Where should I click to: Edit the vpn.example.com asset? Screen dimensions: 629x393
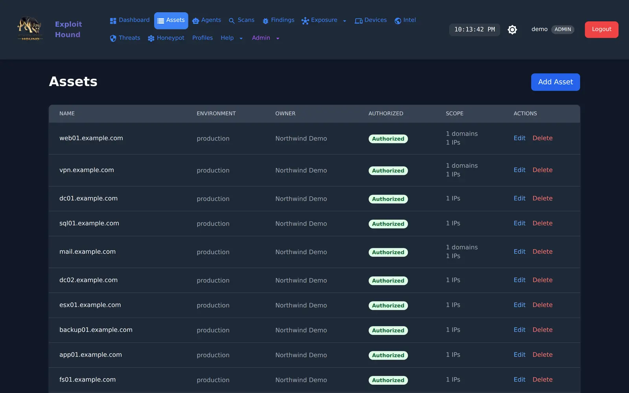[519, 170]
